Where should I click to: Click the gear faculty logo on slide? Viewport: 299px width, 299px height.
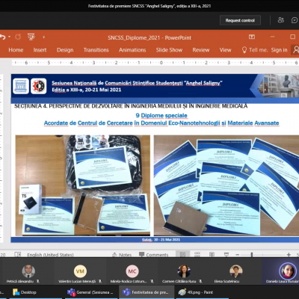(x=39, y=86)
